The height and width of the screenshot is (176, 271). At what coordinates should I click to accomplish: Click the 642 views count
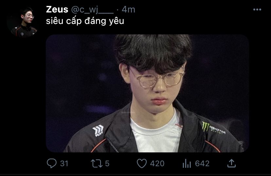coord(202,164)
